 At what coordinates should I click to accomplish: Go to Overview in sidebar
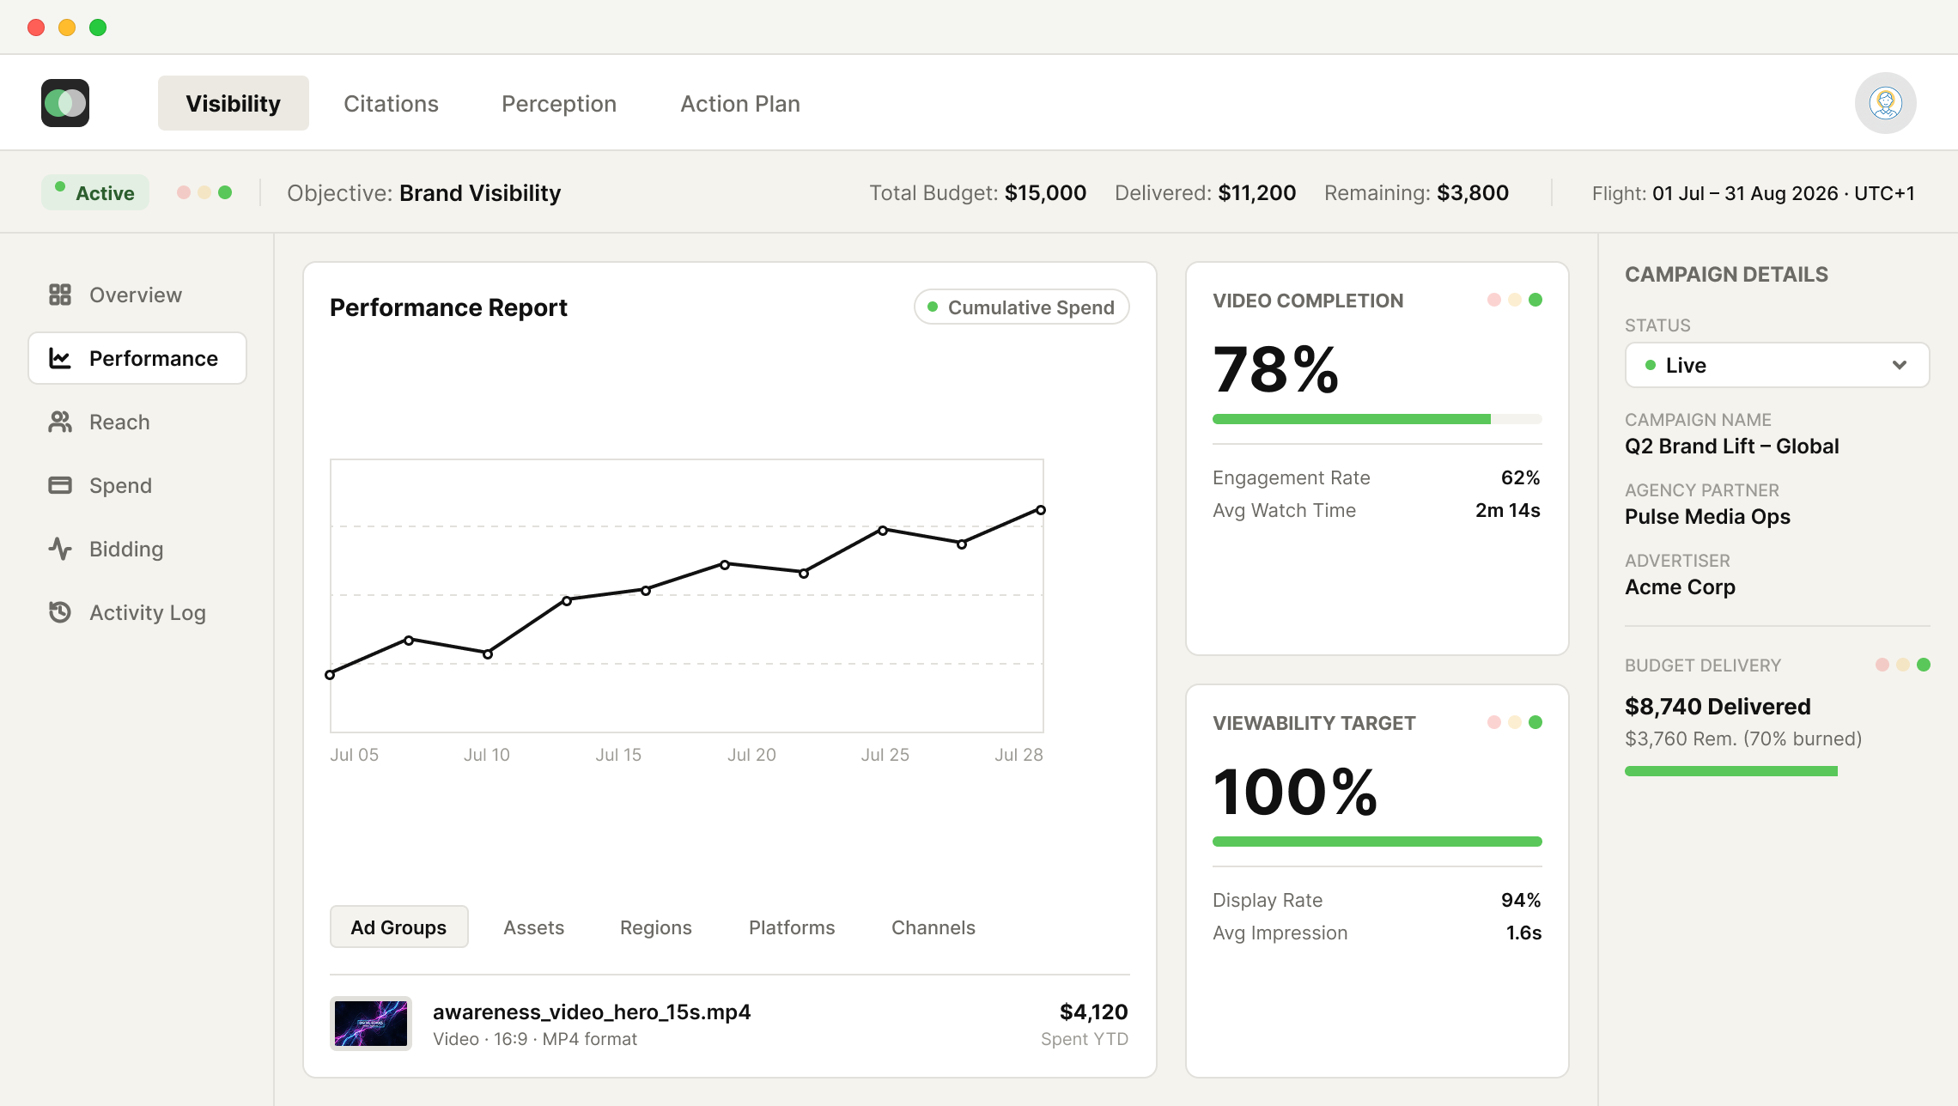pos(137,295)
